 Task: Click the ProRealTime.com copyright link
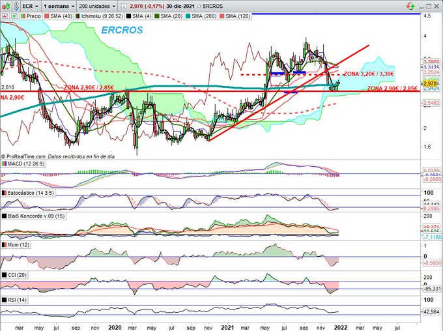23,156
